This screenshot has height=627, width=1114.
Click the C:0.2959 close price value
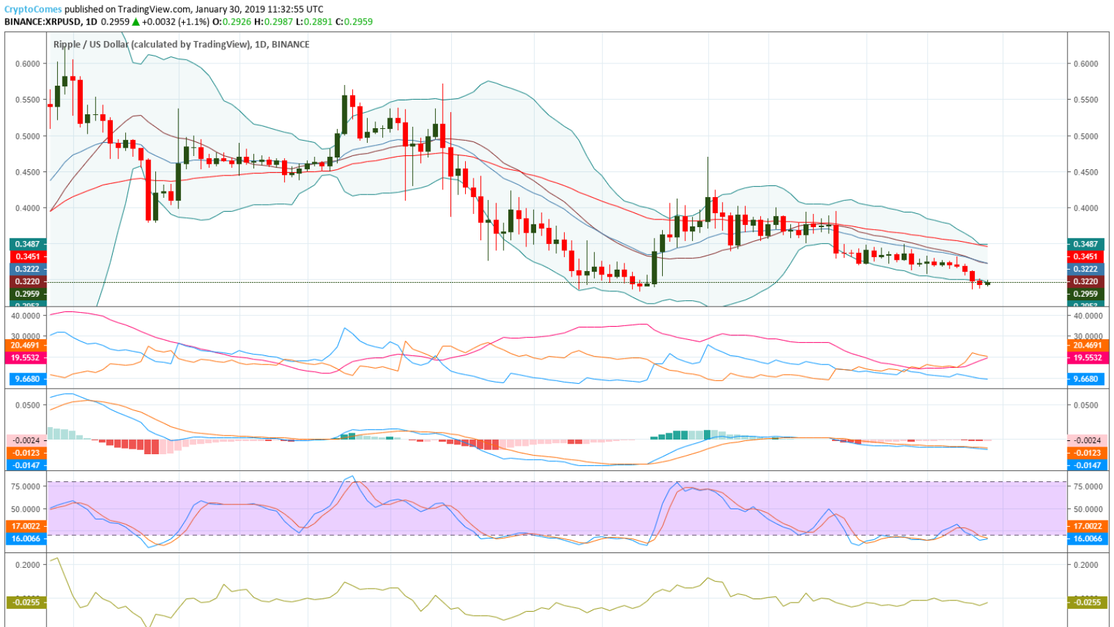354,22
